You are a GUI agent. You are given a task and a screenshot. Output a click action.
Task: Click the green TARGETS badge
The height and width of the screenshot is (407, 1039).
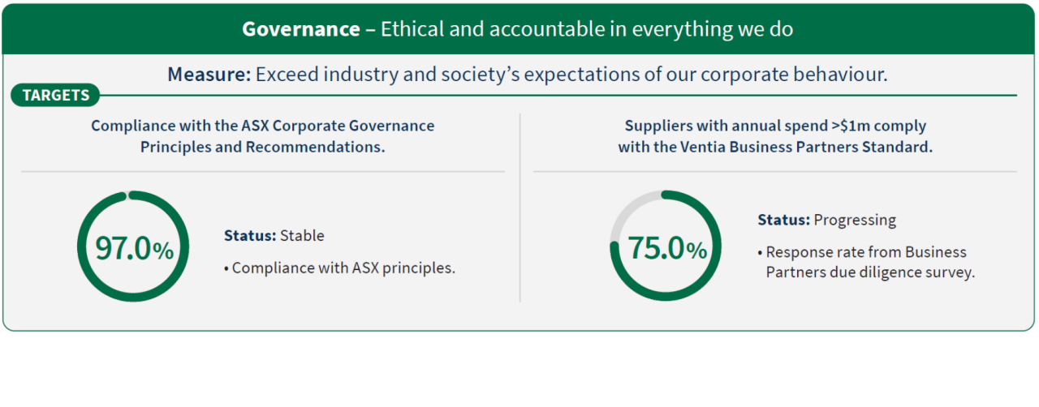tap(55, 96)
